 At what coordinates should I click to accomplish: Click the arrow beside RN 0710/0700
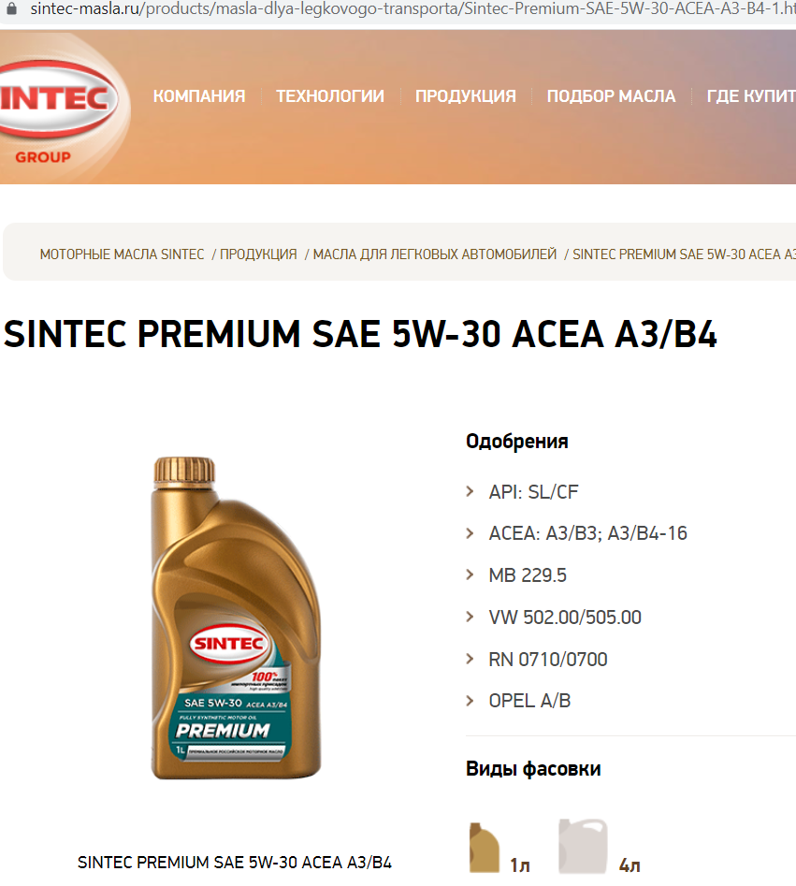point(470,659)
